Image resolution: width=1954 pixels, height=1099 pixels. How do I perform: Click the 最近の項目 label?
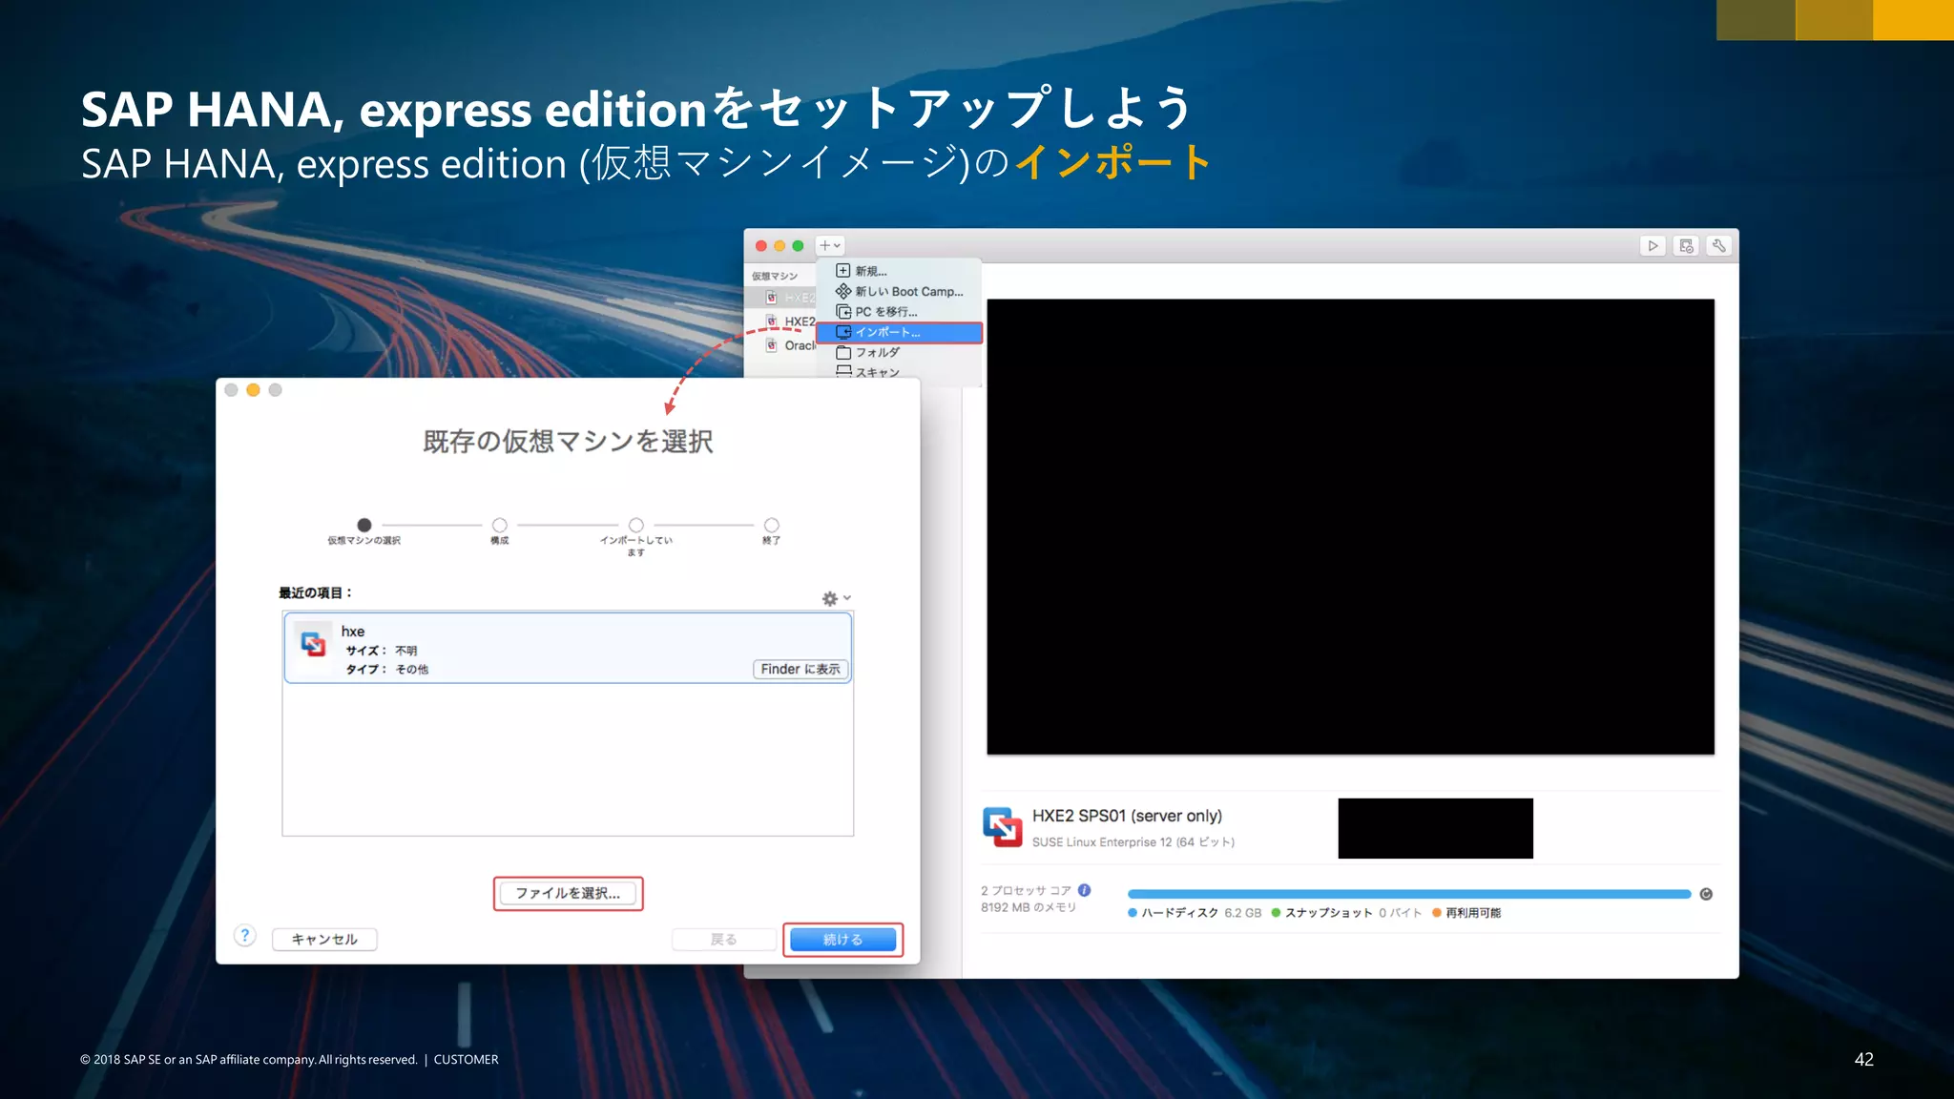click(315, 592)
